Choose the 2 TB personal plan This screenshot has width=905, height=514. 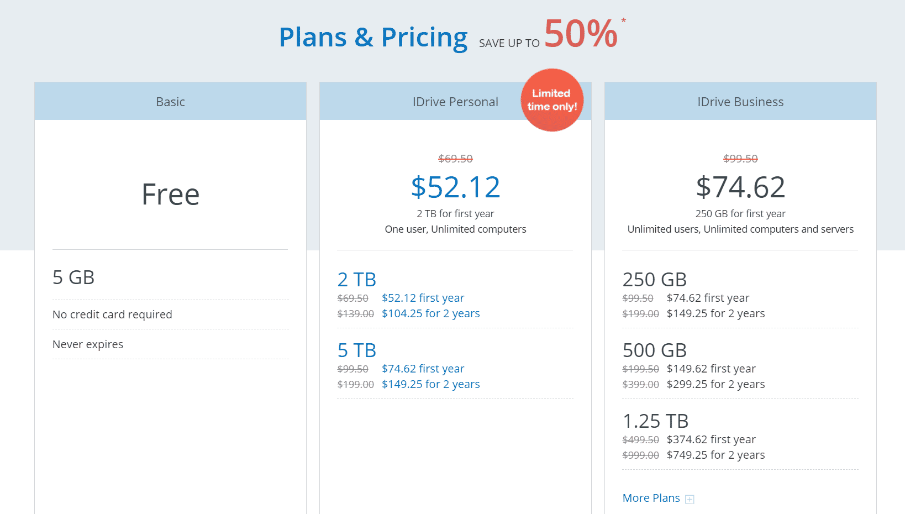[x=357, y=280]
